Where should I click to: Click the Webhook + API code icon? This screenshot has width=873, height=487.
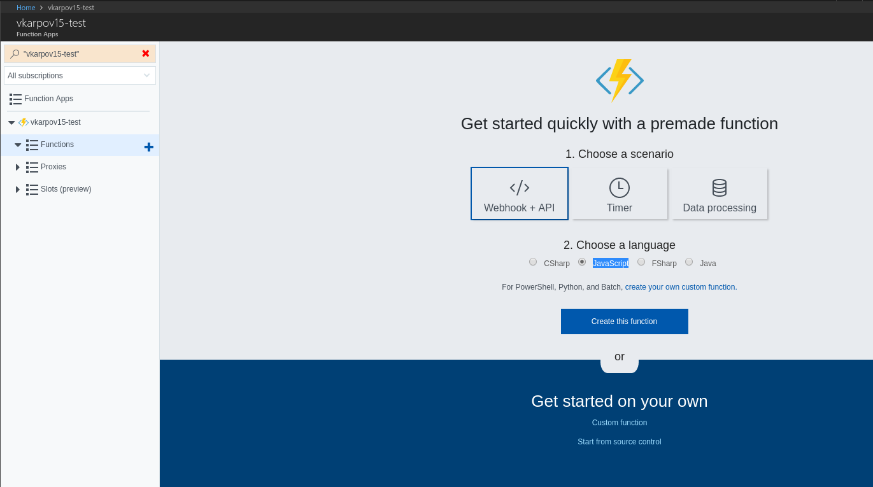click(x=520, y=187)
